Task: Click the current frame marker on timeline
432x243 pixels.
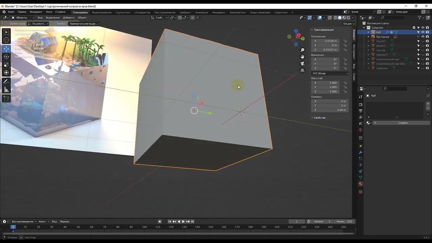Action: [x=13, y=227]
